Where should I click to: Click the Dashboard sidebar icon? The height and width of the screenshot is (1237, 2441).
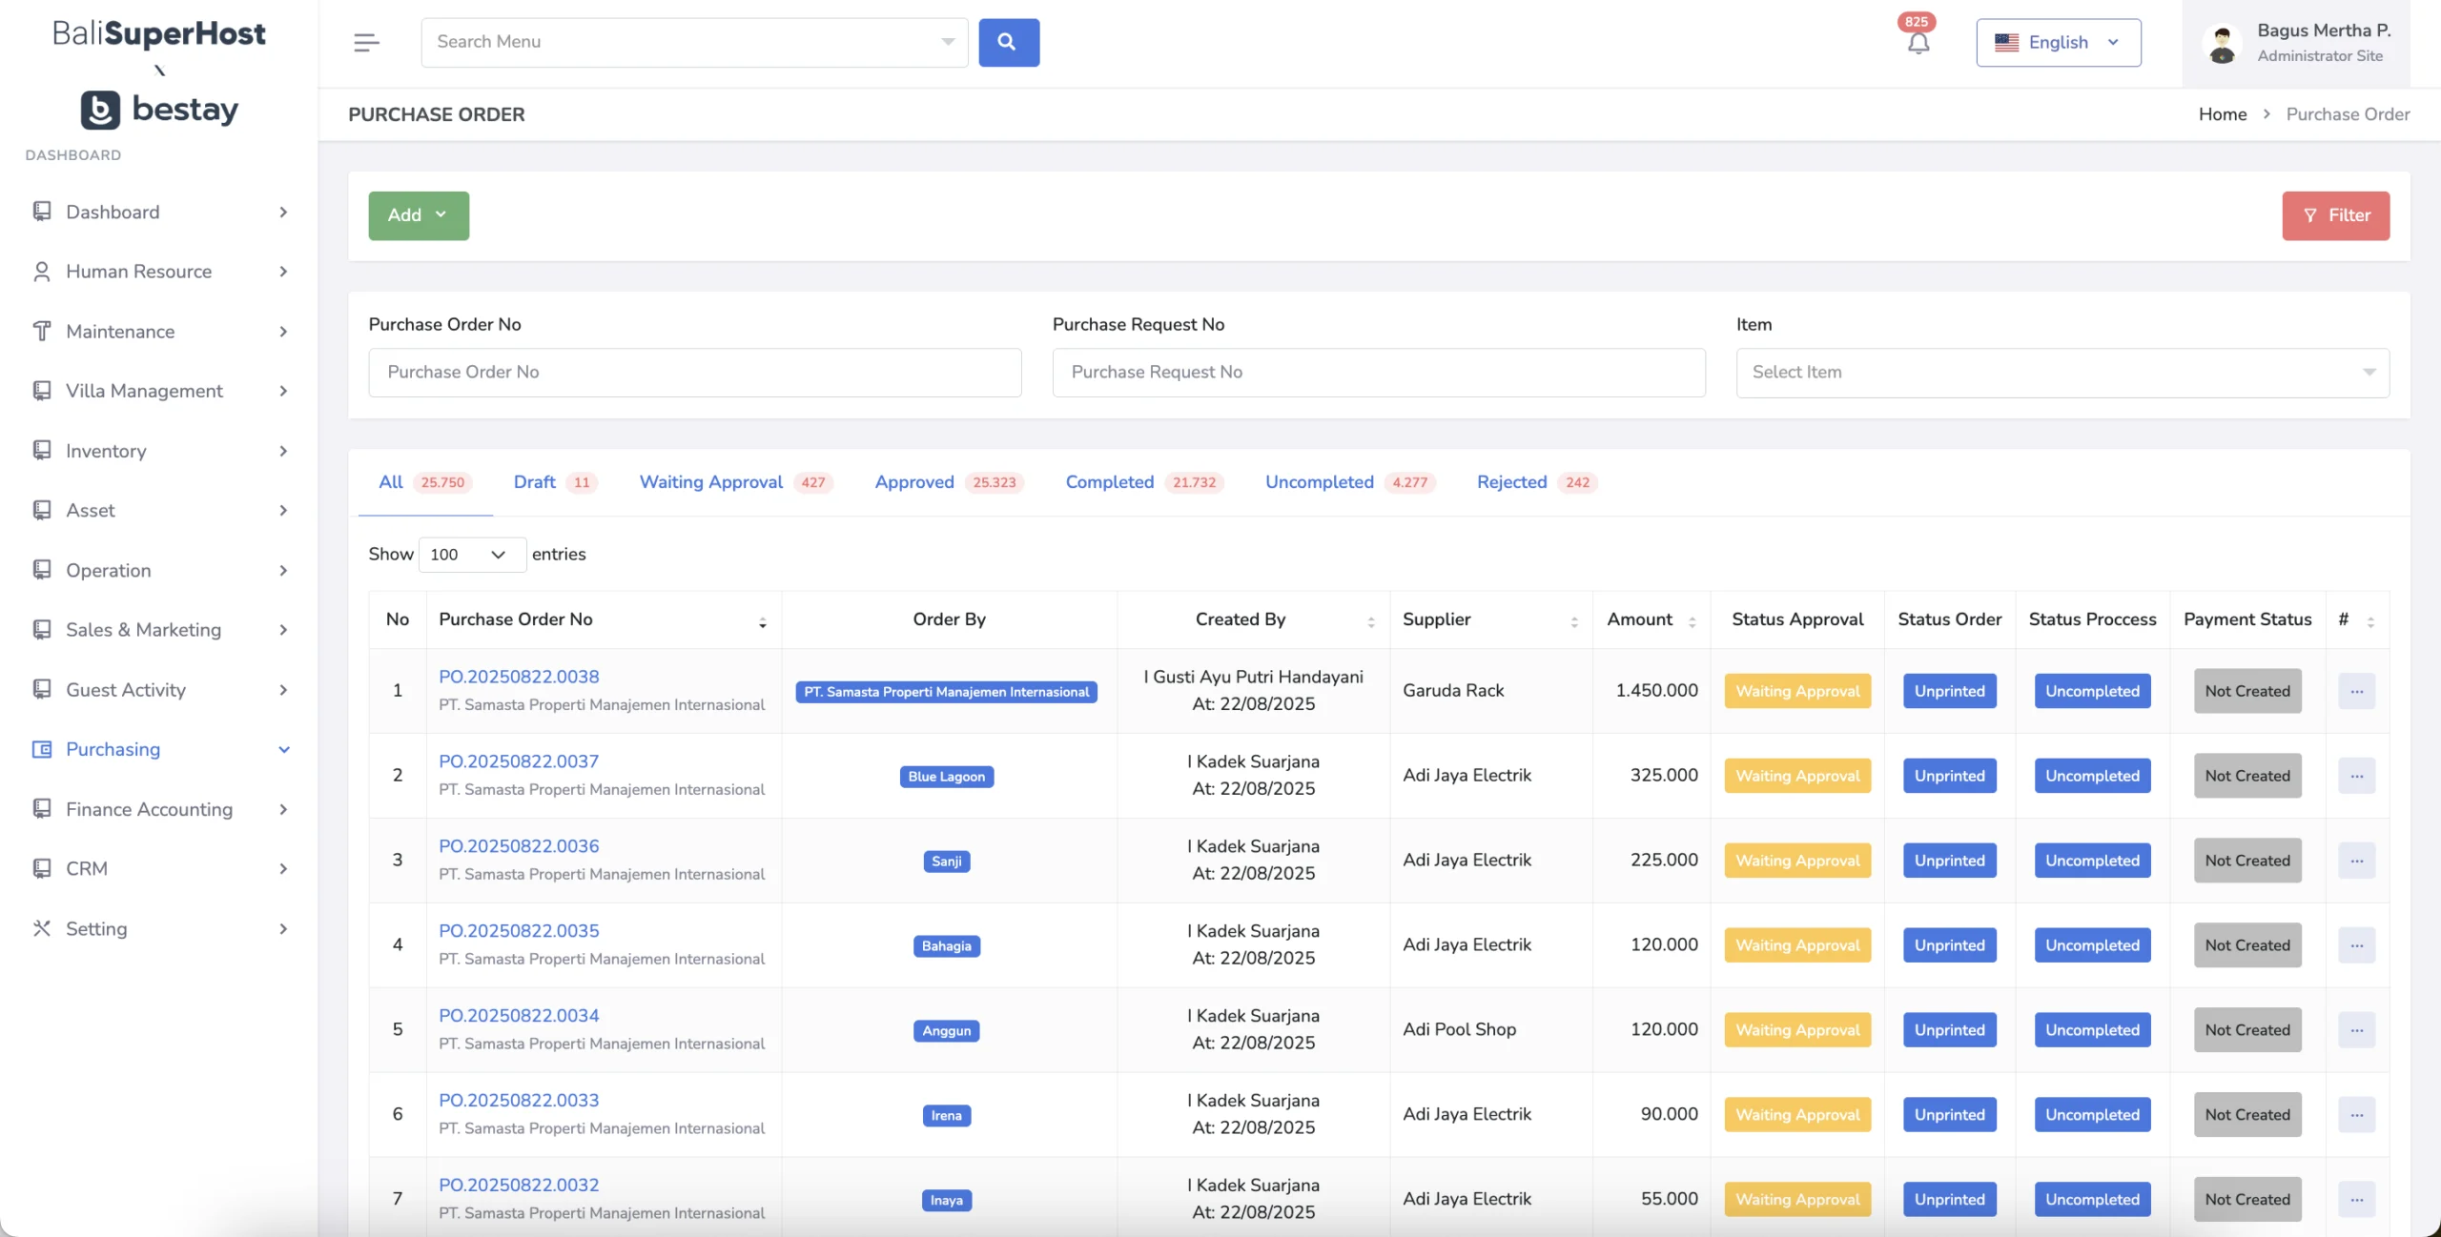tap(41, 212)
